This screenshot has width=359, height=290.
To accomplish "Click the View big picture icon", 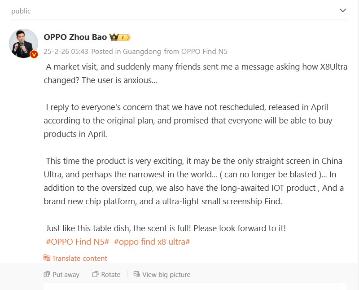I will (x=137, y=274).
